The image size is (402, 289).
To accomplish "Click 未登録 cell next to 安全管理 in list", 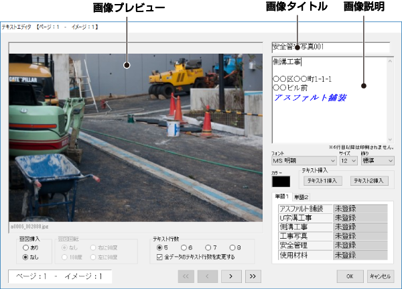I will [x=360, y=245].
